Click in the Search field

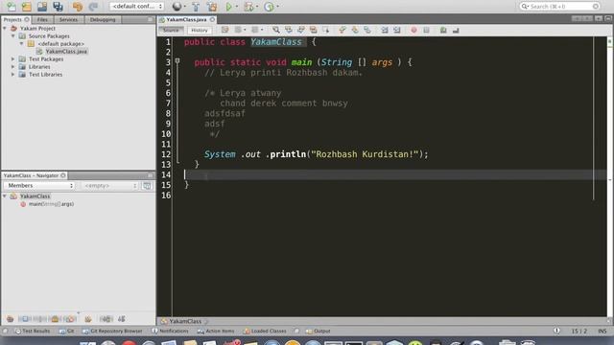click(x=559, y=7)
